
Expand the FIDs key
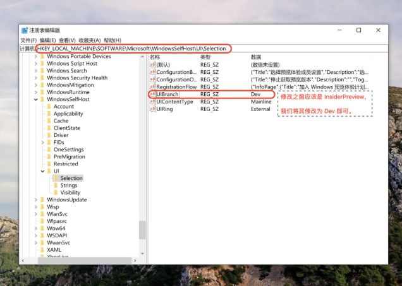43,142
